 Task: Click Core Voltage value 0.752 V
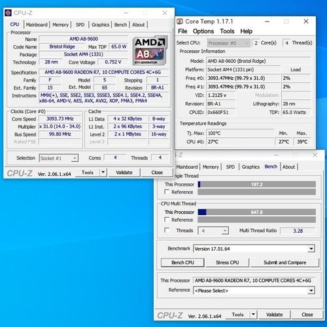[x=112, y=62]
